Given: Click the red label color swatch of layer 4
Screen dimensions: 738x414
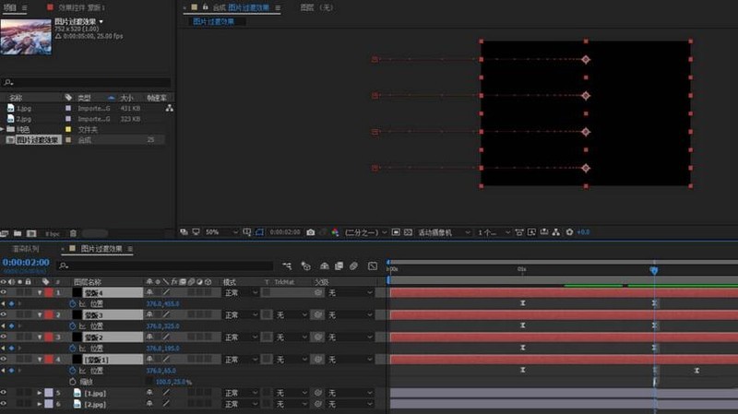Looking at the screenshot, I should pos(49,360).
